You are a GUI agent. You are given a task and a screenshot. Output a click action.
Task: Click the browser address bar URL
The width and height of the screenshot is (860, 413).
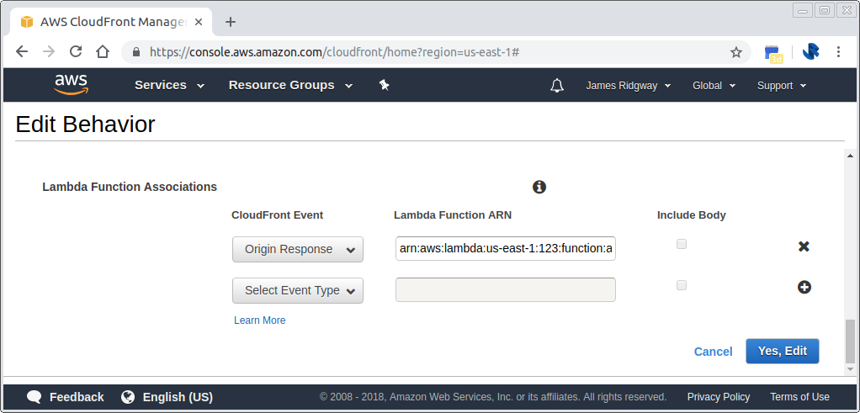point(334,52)
